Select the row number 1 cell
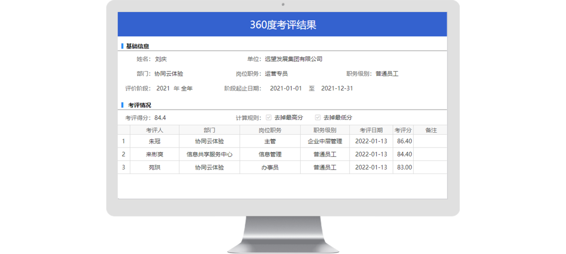Viewport: 566px width, 254px height. (123, 141)
